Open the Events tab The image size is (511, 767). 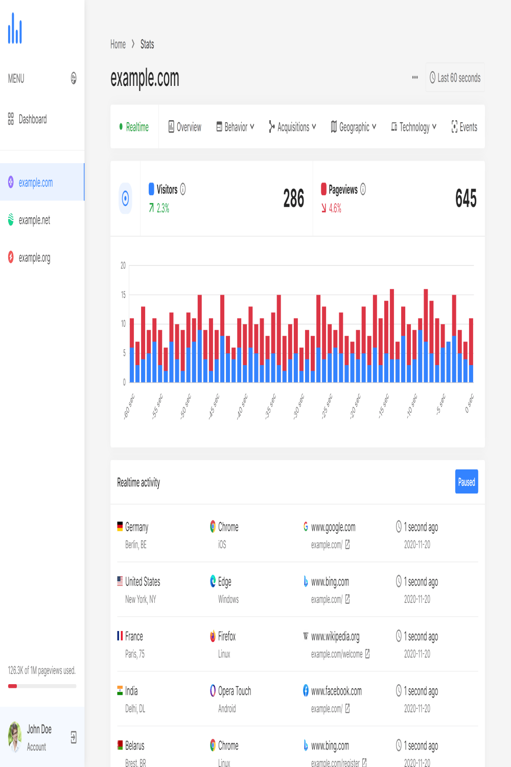click(x=464, y=127)
